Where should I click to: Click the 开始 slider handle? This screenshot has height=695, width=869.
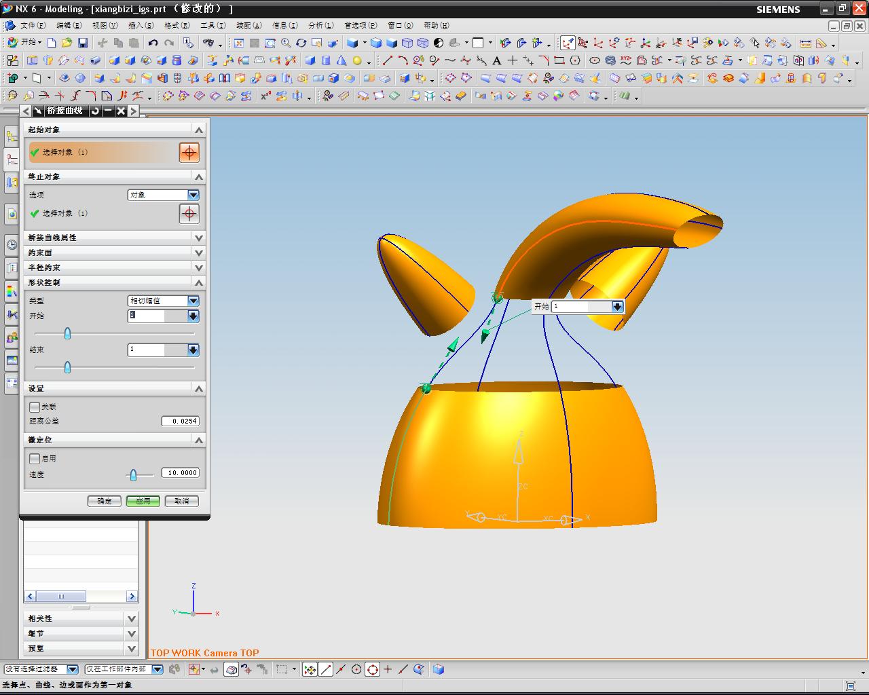[x=67, y=333]
